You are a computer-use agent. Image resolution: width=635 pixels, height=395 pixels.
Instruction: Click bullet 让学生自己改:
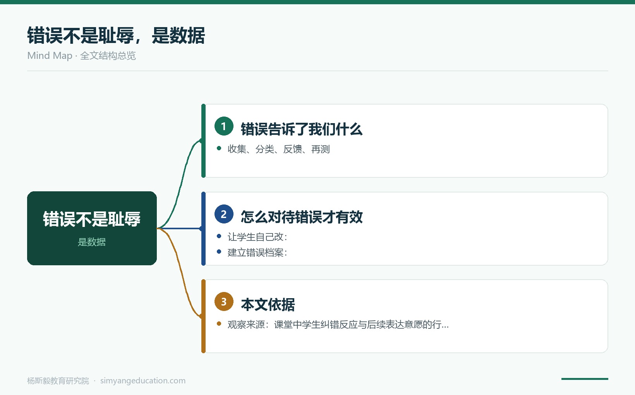(x=257, y=237)
